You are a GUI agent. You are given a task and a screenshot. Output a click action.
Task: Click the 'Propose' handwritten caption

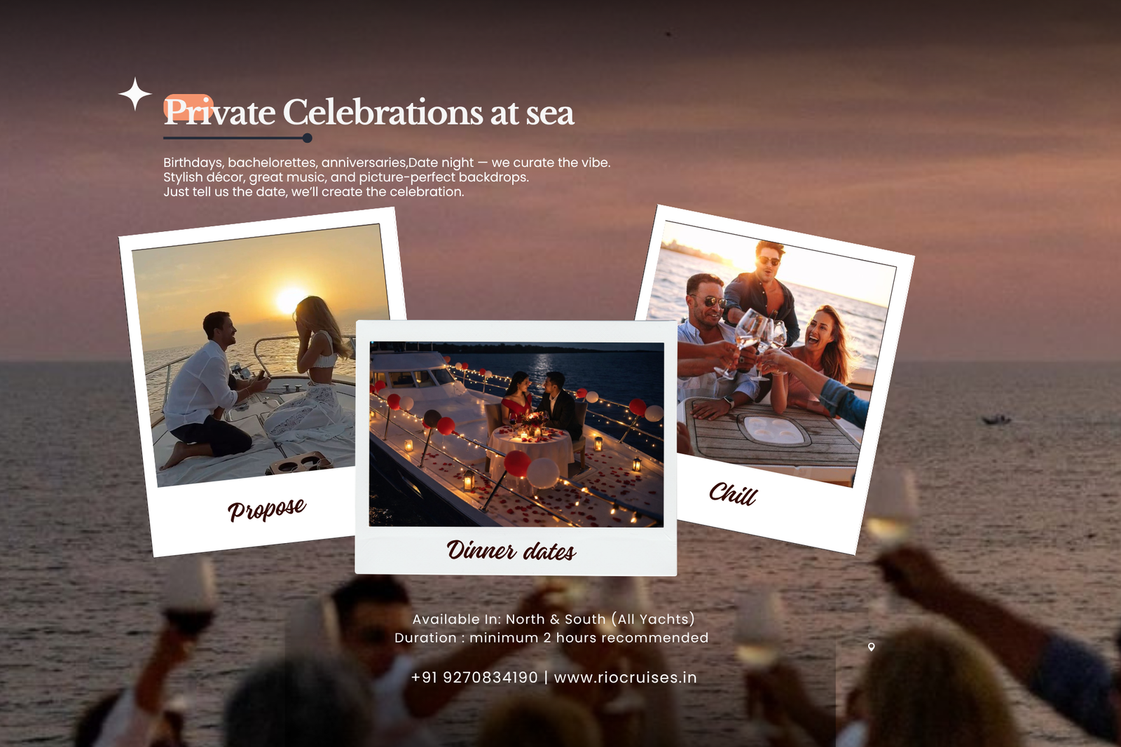[x=266, y=509]
